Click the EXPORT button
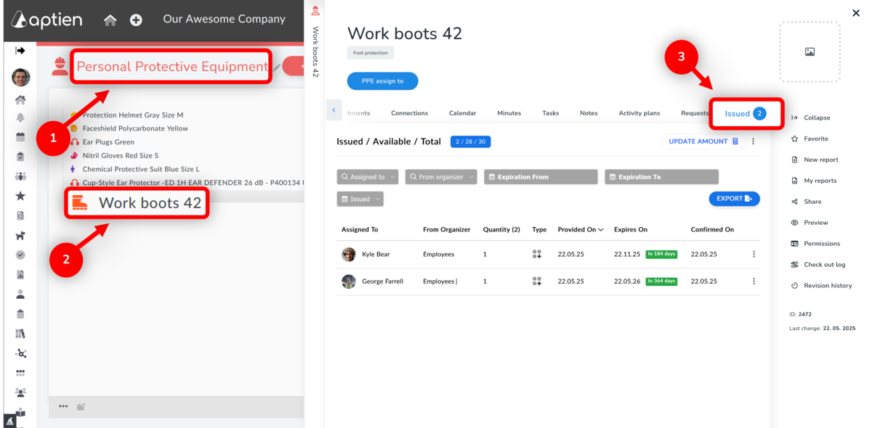This screenshot has height=428, width=872. click(734, 199)
